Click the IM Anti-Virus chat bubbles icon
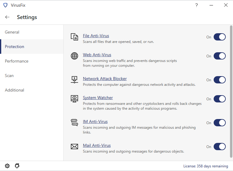The image size is (233, 171). point(74,122)
